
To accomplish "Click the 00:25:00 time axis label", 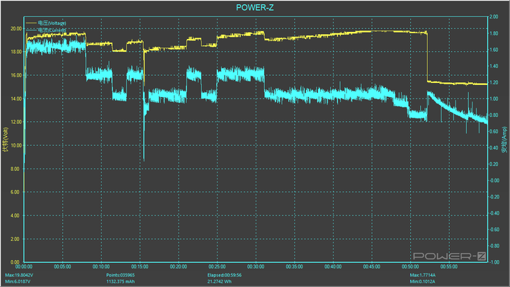I will (217, 266).
